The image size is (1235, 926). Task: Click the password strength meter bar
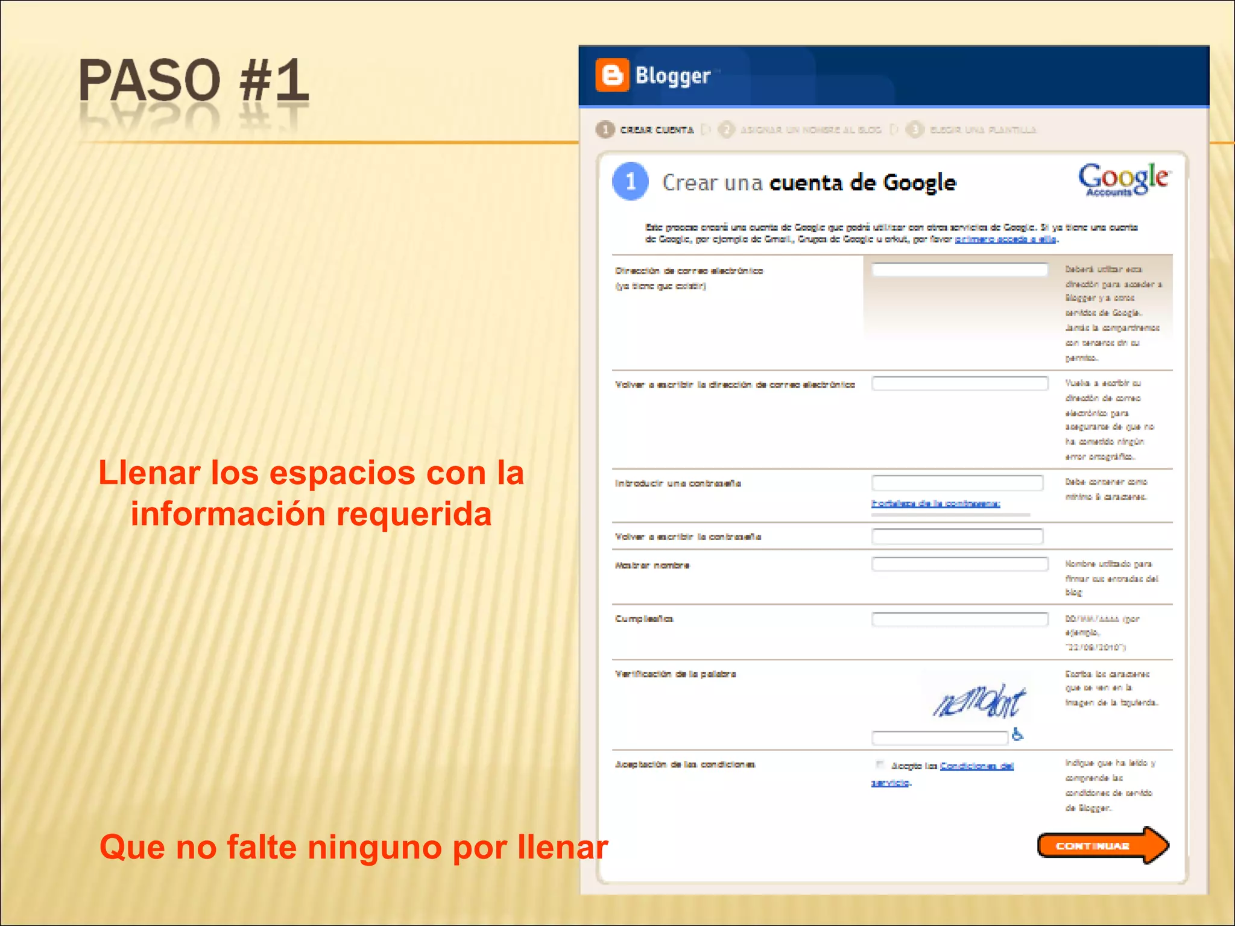(951, 515)
